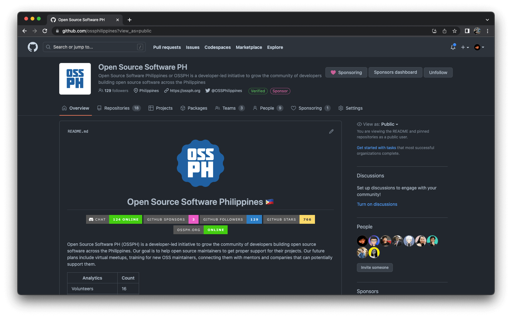The height and width of the screenshot is (318, 512).
Task: Open the Teams tab
Action: tap(230, 108)
